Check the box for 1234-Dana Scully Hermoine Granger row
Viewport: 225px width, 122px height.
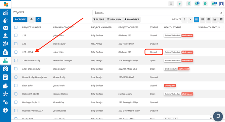(x=16, y=60)
